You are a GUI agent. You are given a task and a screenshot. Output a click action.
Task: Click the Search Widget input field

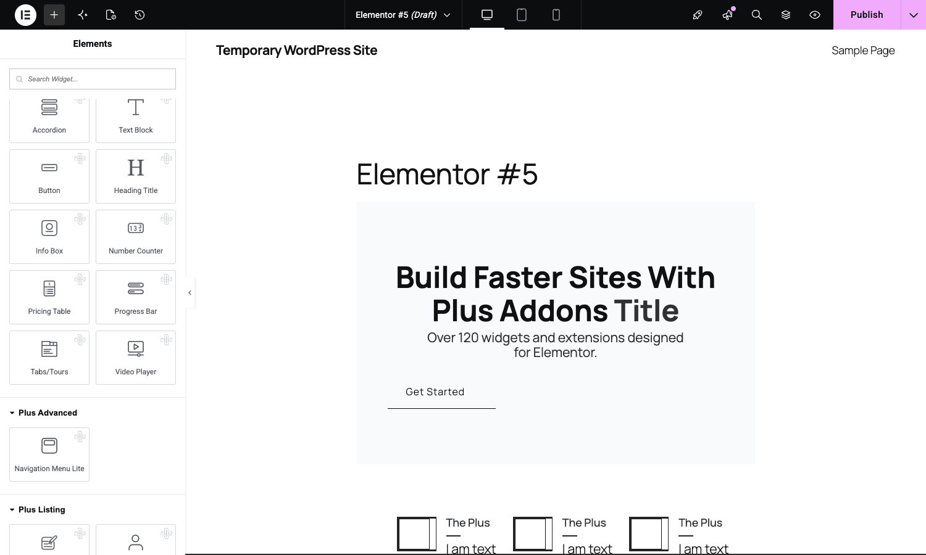(x=93, y=79)
